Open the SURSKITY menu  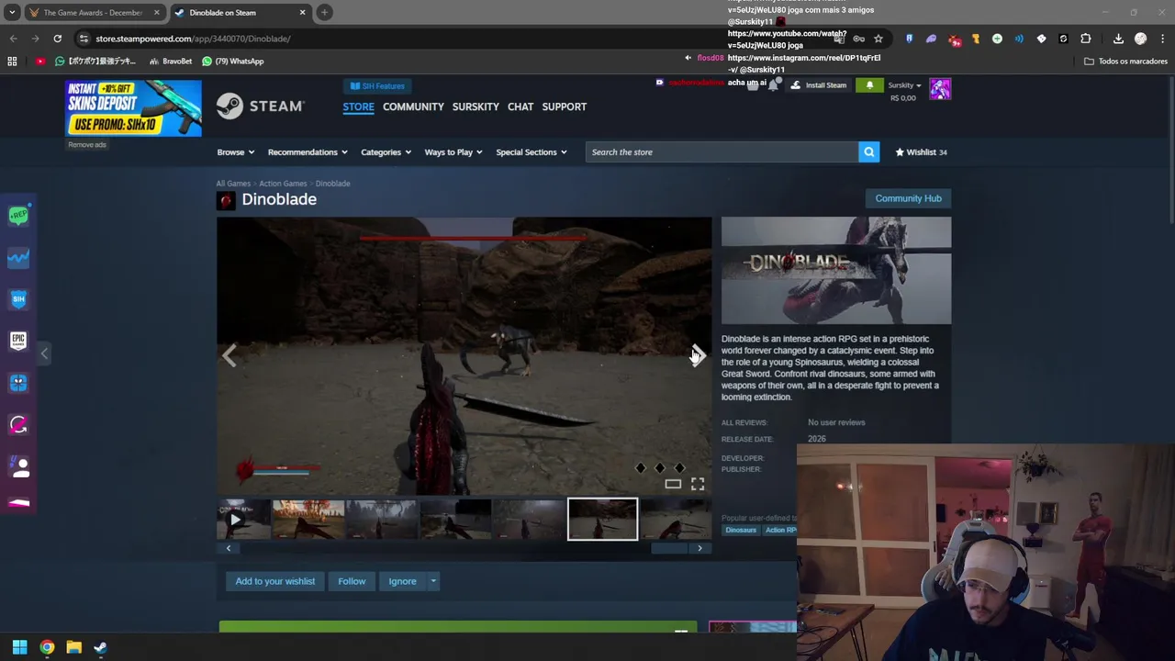tap(476, 106)
